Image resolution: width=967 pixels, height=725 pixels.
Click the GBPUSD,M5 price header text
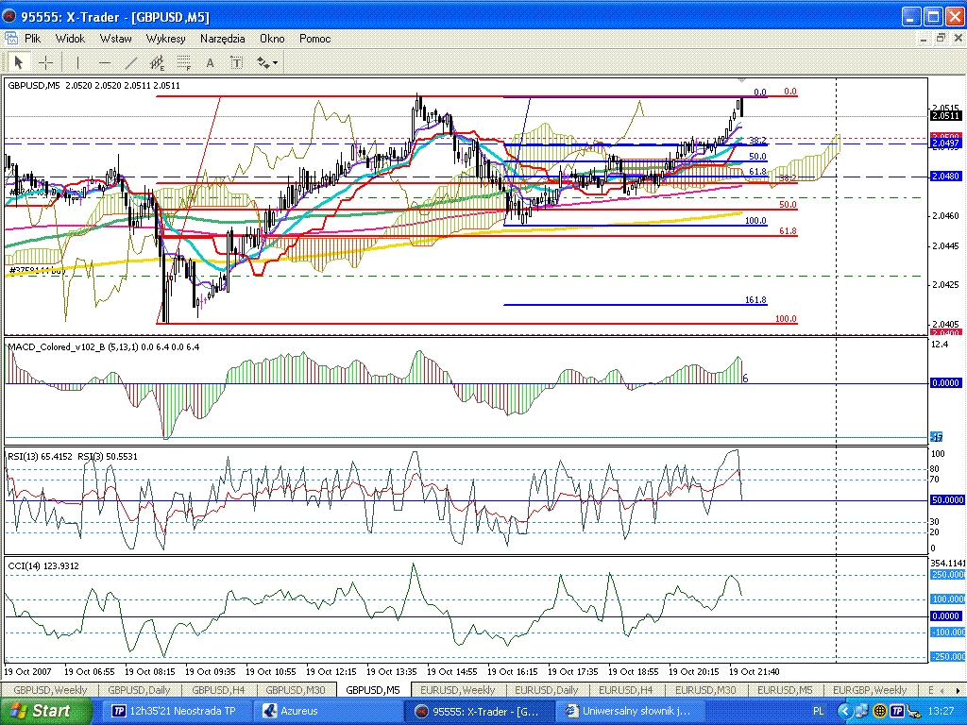pyautogui.click(x=93, y=86)
